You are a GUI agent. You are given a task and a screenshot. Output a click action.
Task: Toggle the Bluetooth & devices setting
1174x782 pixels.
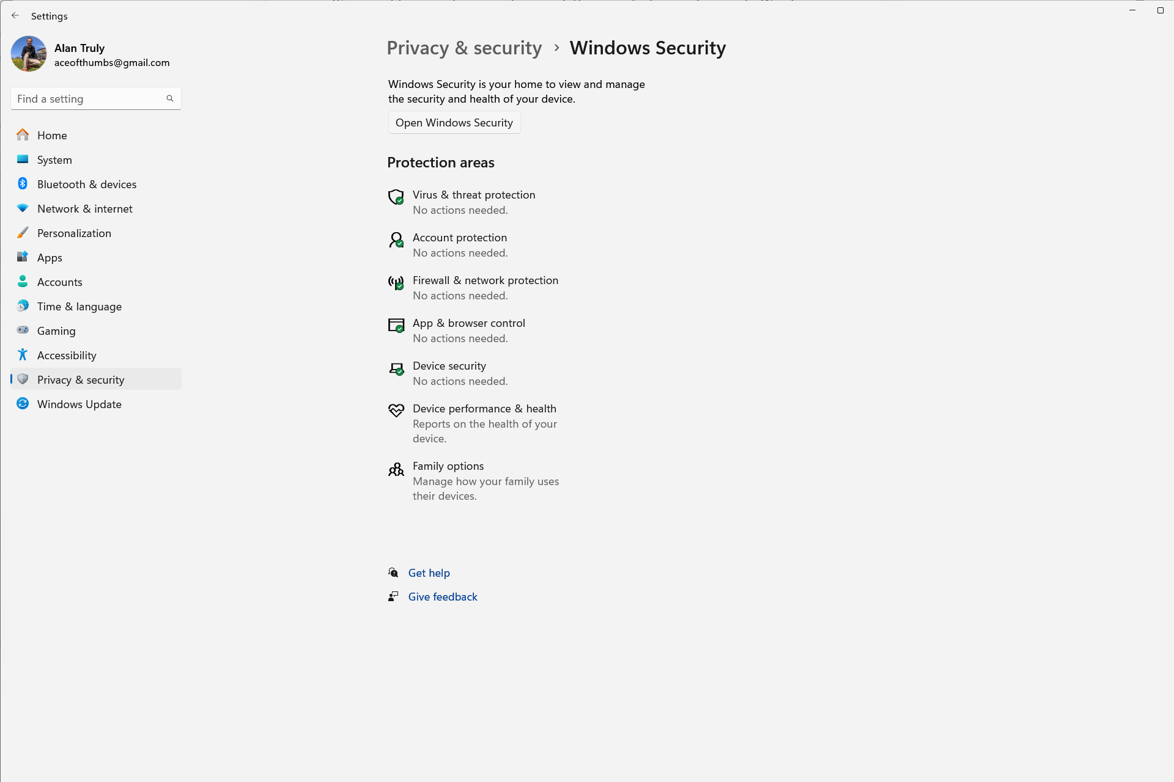(x=86, y=183)
